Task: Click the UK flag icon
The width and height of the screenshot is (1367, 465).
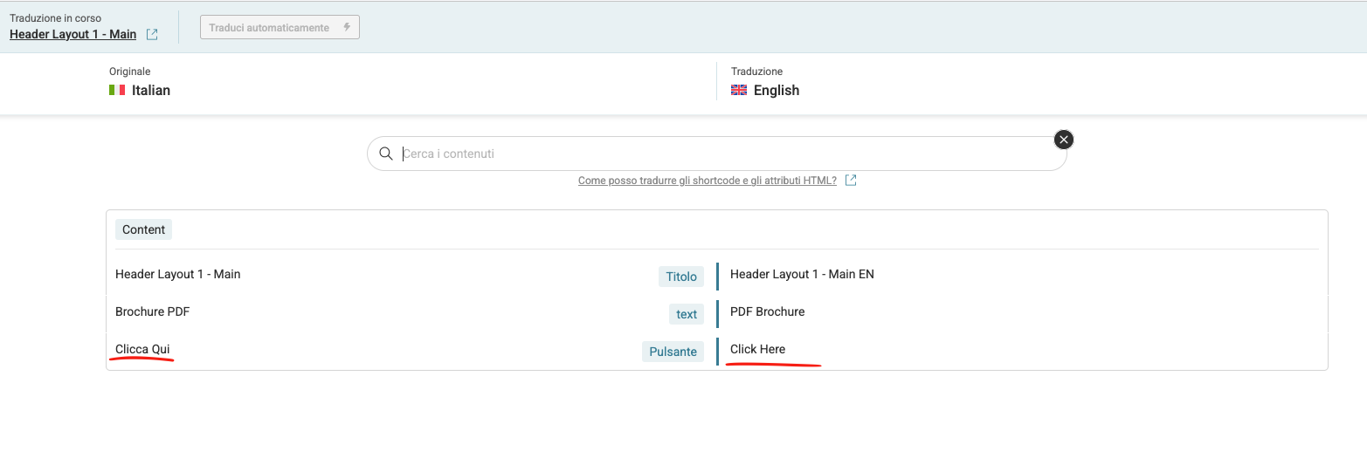Action: [x=739, y=90]
